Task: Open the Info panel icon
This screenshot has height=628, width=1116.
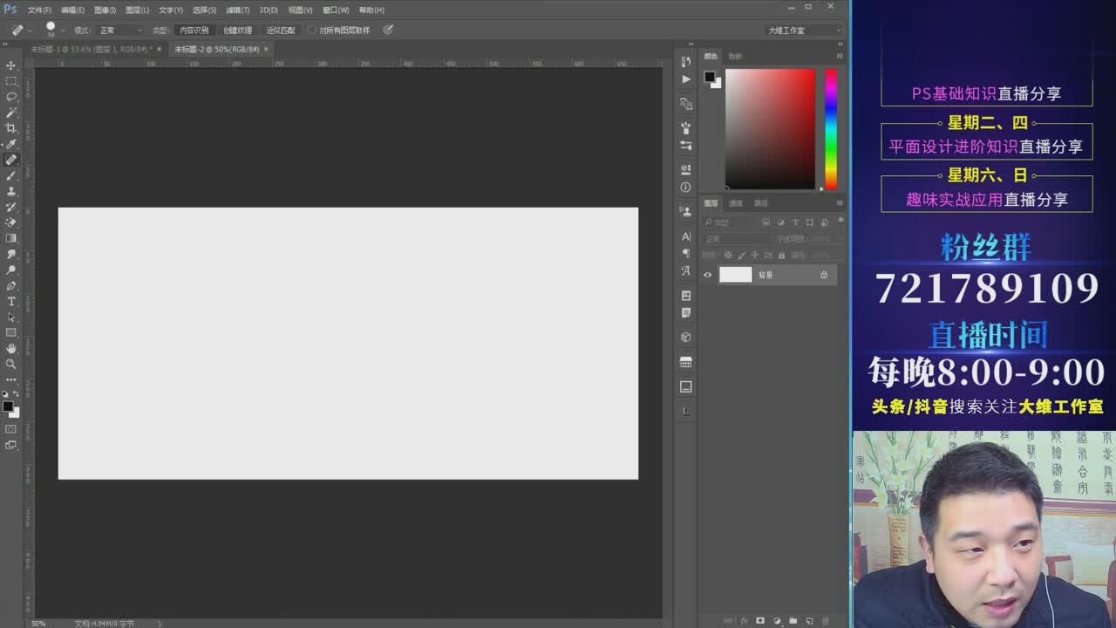Action: tap(686, 187)
